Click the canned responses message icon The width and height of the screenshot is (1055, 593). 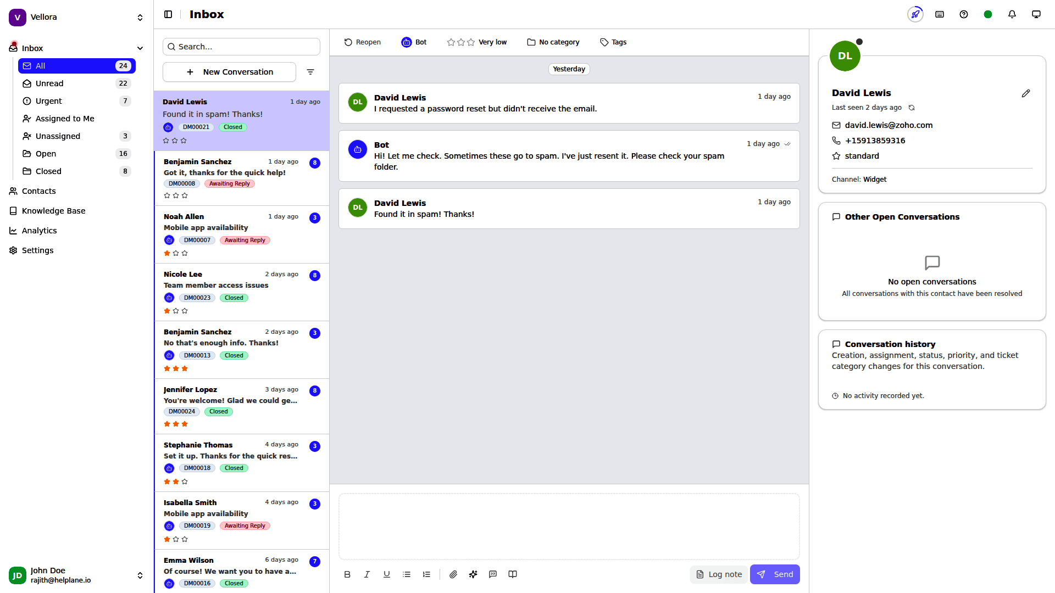[493, 574]
